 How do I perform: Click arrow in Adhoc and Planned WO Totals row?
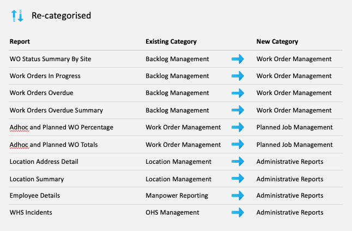pyautogui.click(x=238, y=145)
